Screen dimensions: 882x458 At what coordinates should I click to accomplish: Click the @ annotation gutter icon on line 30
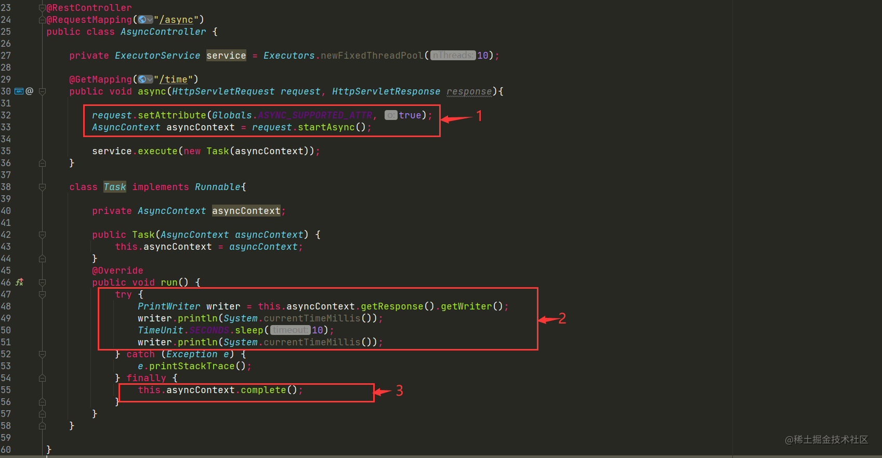pyautogui.click(x=30, y=91)
